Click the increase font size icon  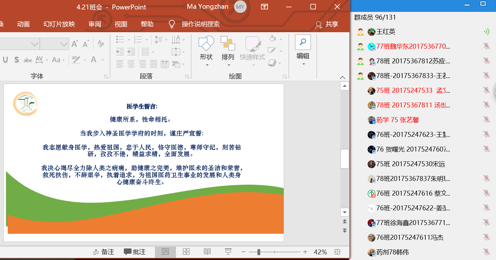pyautogui.click(x=75, y=44)
